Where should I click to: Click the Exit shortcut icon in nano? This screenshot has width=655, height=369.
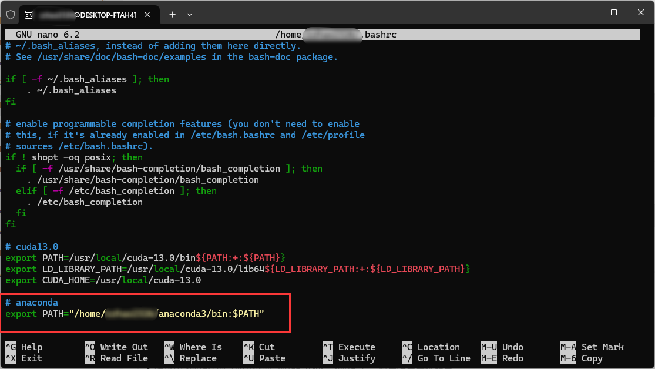tap(9, 358)
